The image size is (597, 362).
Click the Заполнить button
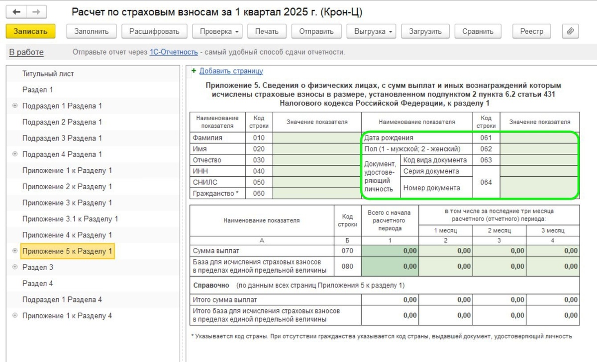[x=92, y=31]
